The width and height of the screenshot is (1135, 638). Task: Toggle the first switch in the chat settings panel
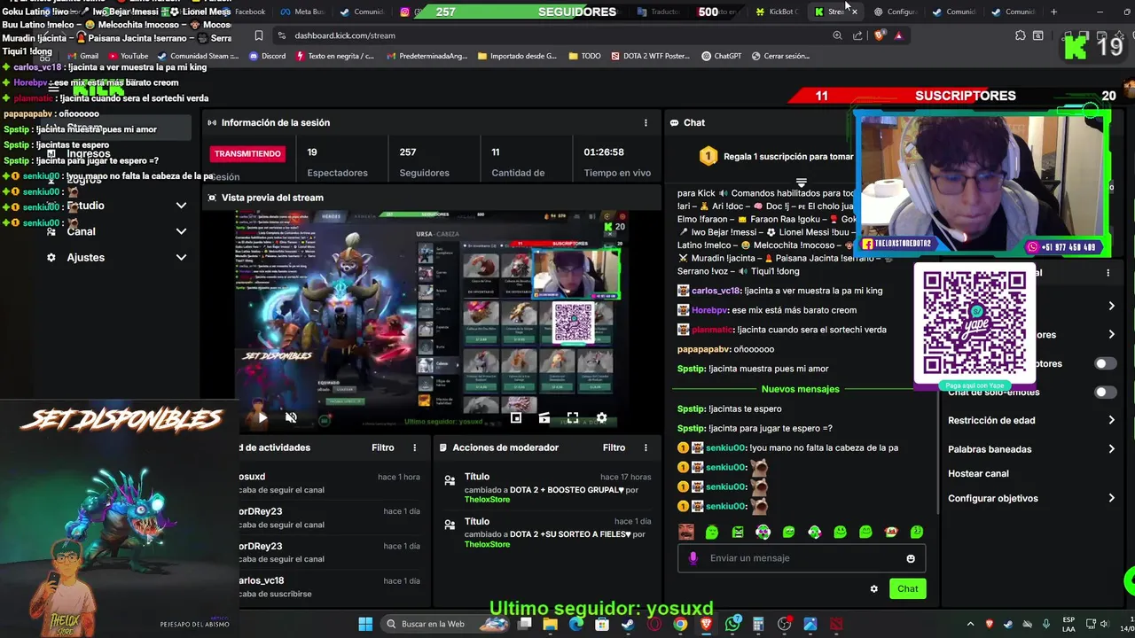coord(1105,363)
